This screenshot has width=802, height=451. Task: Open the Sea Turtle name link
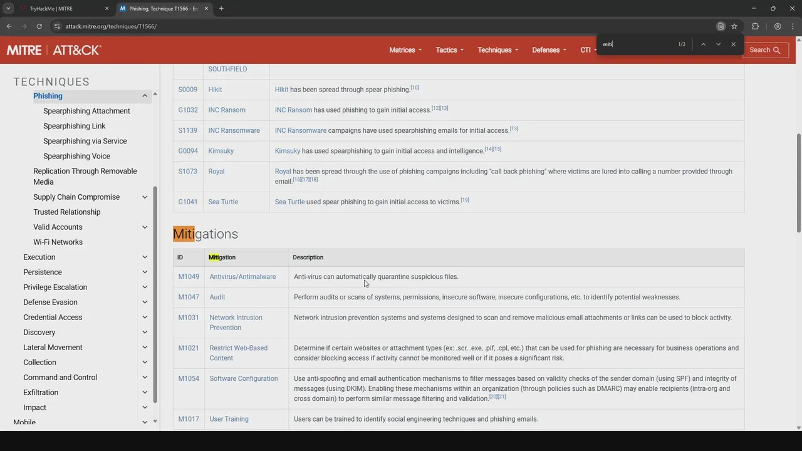click(x=223, y=202)
